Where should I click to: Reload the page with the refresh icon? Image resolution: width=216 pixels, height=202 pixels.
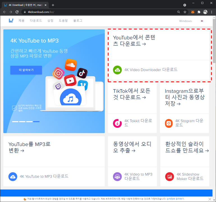pos(17,12)
